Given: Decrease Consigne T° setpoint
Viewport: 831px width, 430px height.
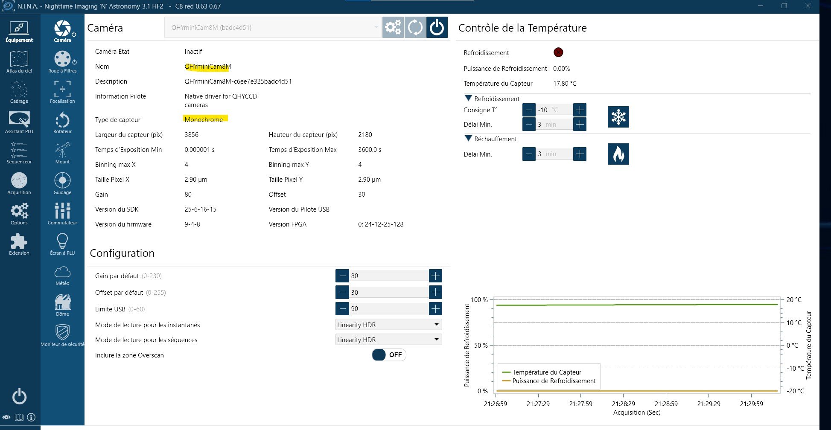Looking at the screenshot, I should [529, 110].
